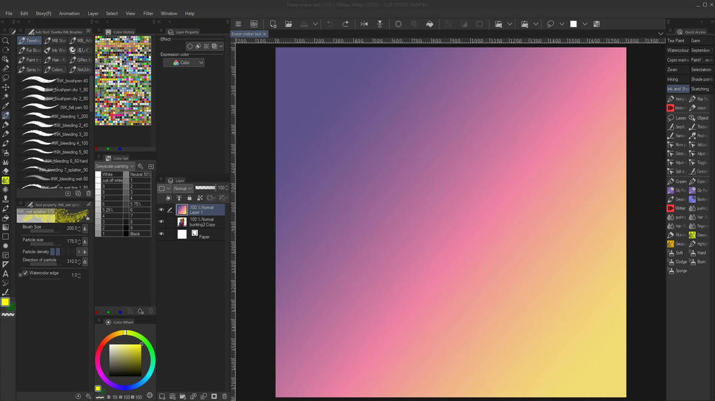The height and width of the screenshot is (401, 715).
Task: Open the Filter menu
Action: pyautogui.click(x=148, y=13)
